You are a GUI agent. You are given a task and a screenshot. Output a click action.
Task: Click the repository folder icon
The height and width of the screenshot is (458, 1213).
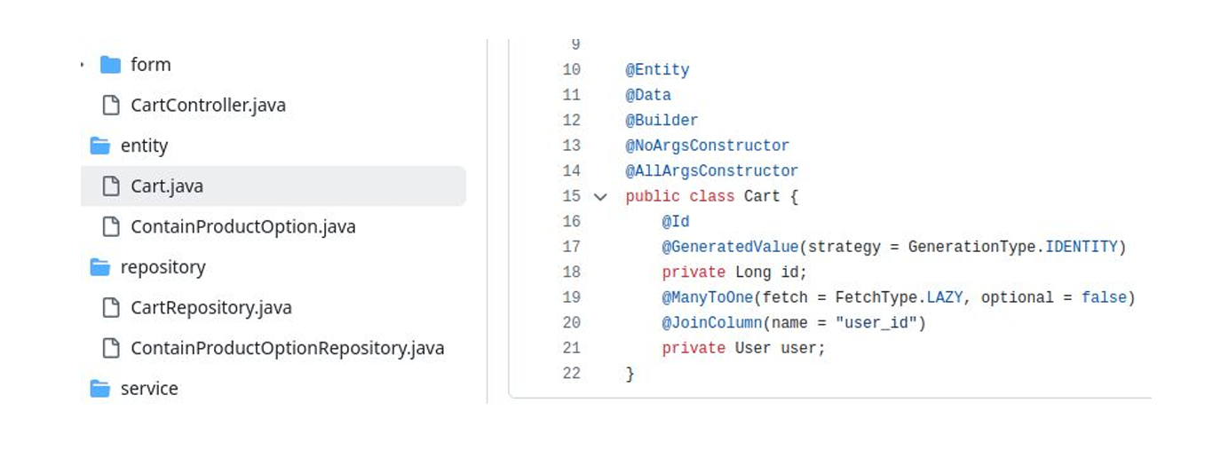click(x=100, y=267)
